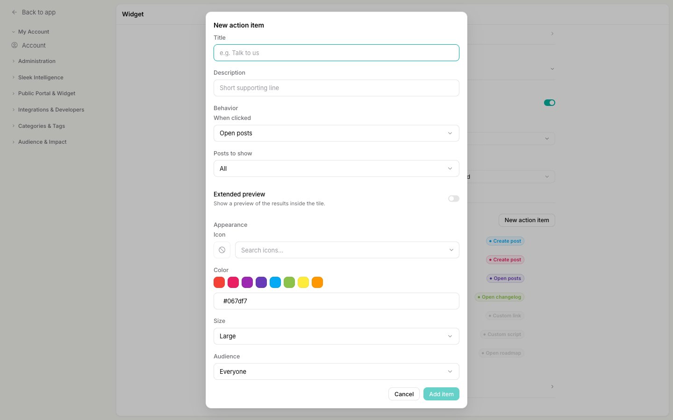Click the hex color field #067df7
The height and width of the screenshot is (420, 673).
[336, 301]
